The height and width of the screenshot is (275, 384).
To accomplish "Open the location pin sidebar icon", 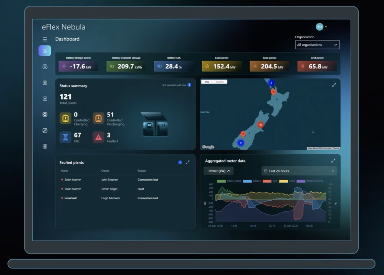I will [x=45, y=83].
